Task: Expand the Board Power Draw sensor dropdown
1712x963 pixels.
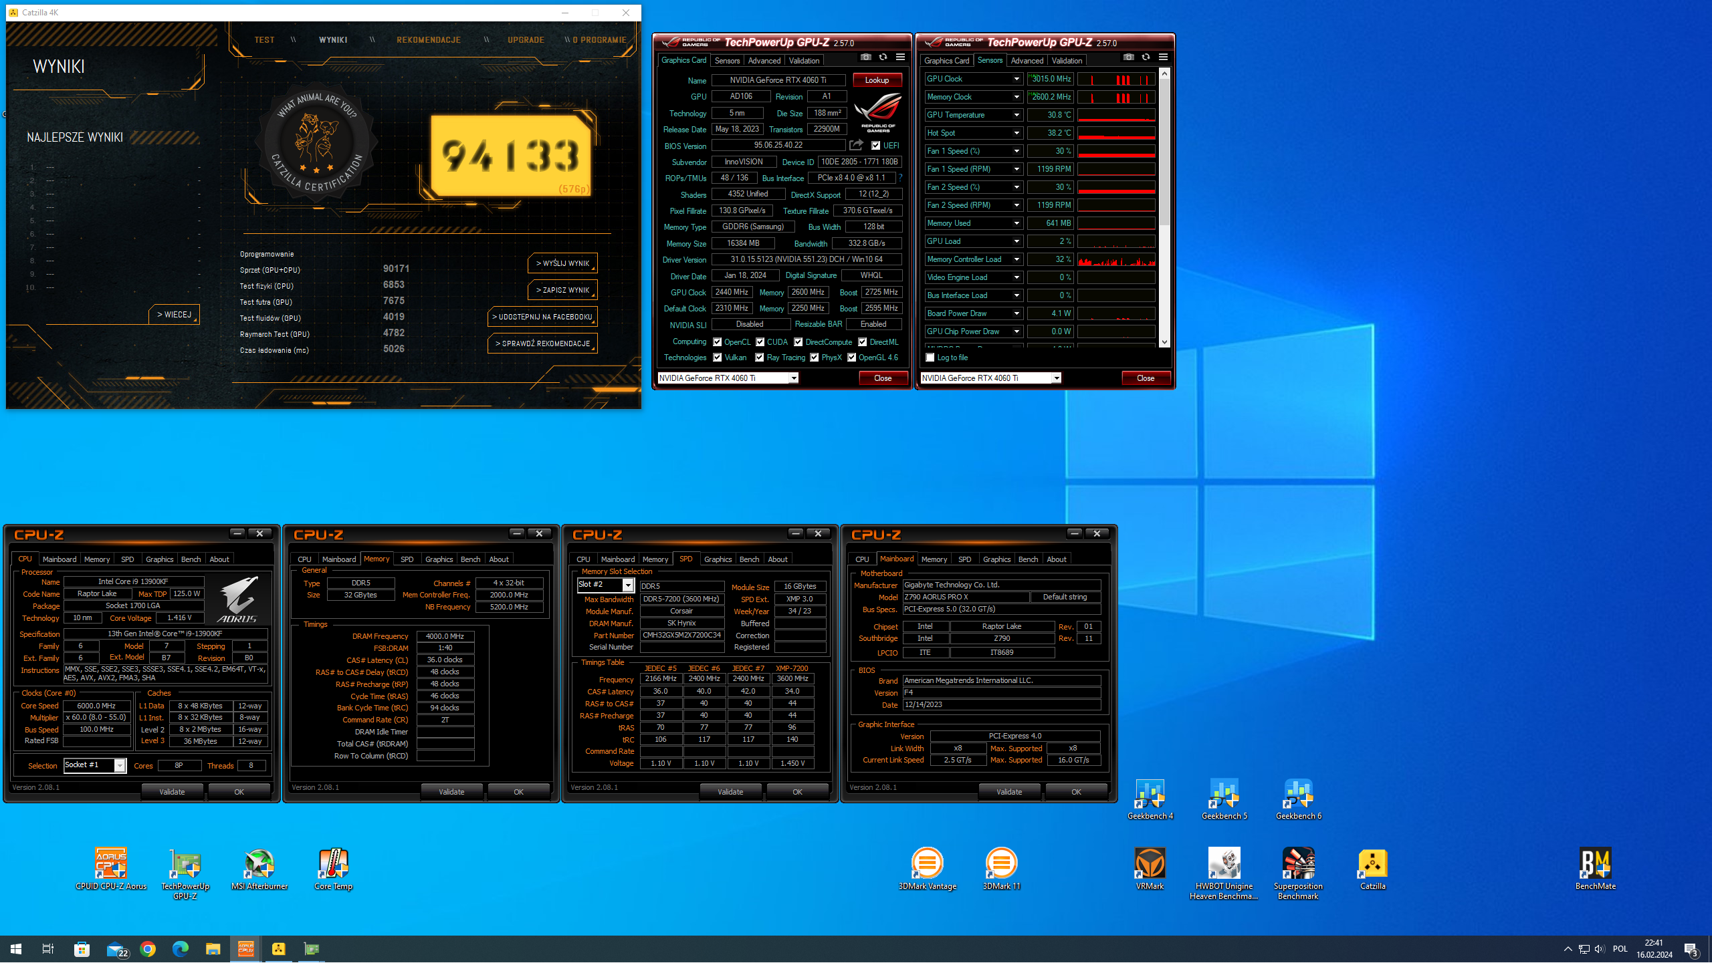Action: coord(1016,313)
